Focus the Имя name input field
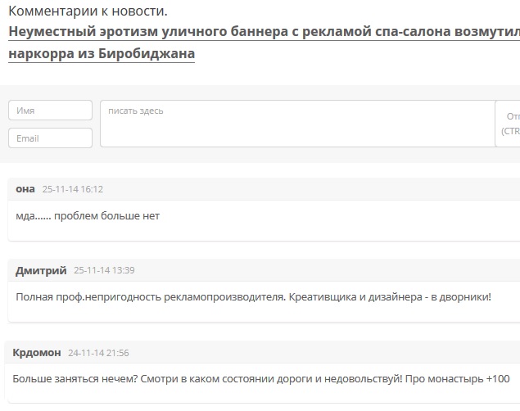Viewport: 520px width, 411px height. point(50,111)
